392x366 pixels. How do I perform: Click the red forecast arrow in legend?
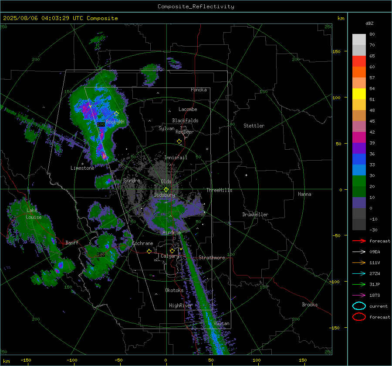click(x=359, y=241)
